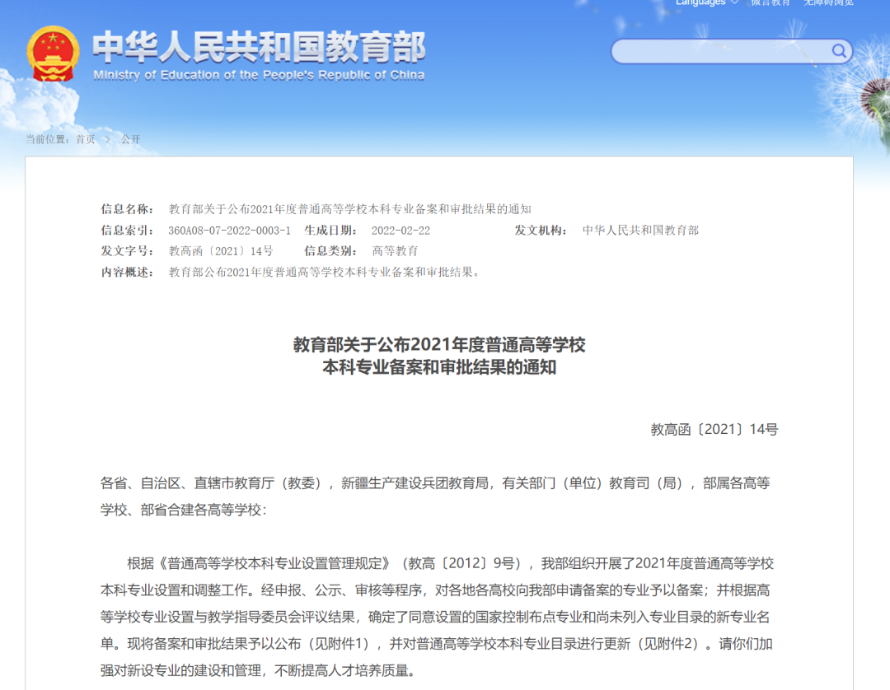Click the right-aligned document number 教高函〔2021〕14号

(x=714, y=430)
